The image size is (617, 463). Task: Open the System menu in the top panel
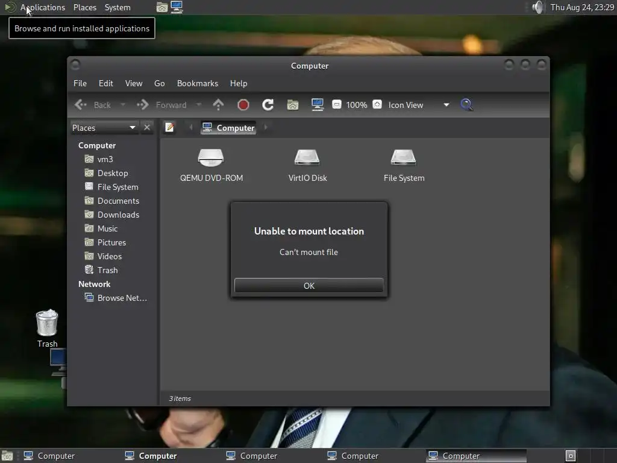pos(117,7)
